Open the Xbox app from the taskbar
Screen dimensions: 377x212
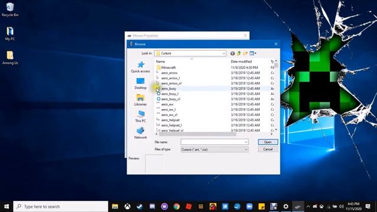point(127,207)
